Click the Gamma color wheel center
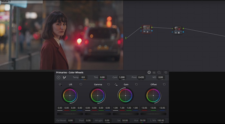 98,96
